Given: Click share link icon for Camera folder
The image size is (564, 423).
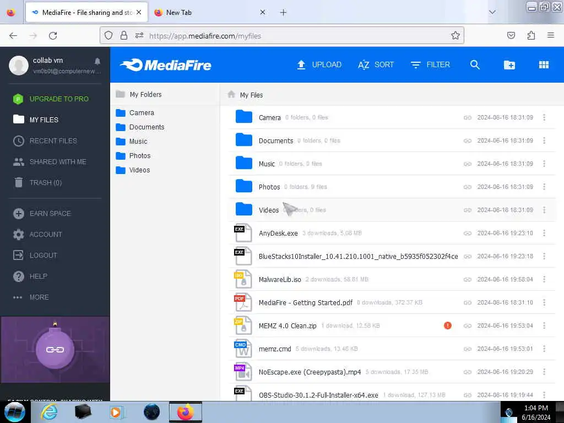Looking at the screenshot, I should click(467, 118).
